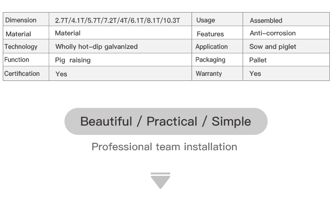Select the Warranty label cell

[209, 73]
